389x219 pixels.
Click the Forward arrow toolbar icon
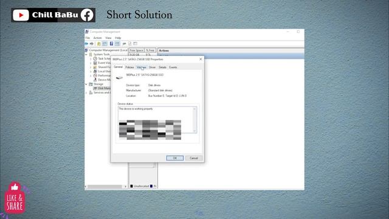[x=92, y=44]
